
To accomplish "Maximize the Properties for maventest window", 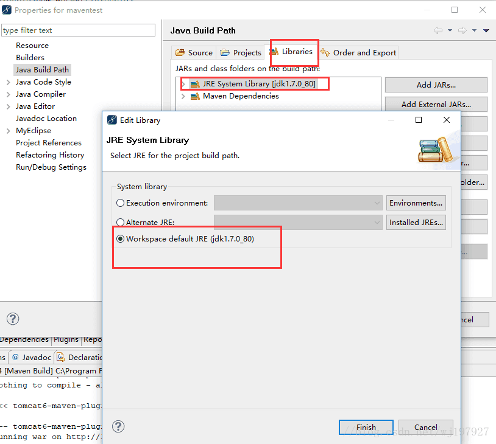I will [455, 10].
